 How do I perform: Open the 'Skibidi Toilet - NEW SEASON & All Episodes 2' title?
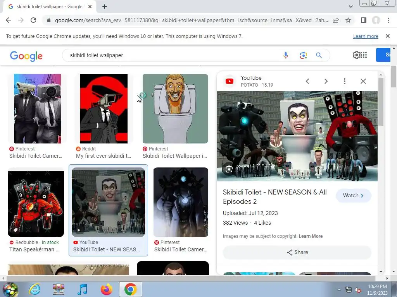point(275,197)
